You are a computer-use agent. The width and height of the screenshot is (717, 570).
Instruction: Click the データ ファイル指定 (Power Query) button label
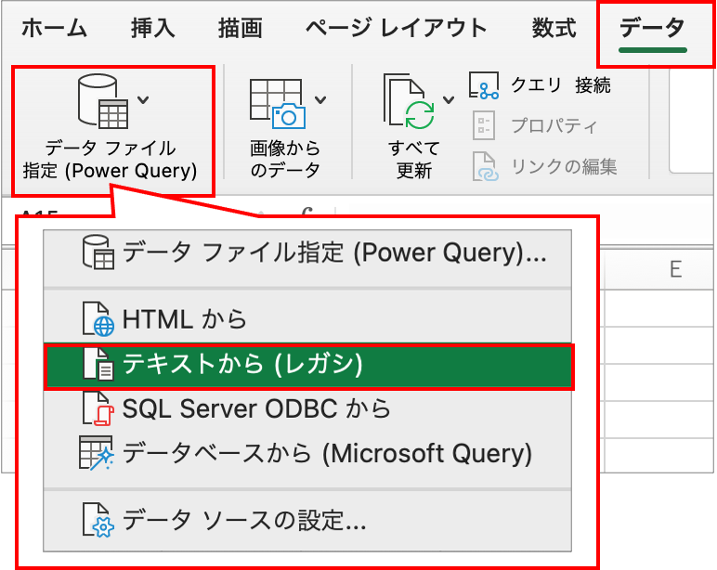(111, 160)
